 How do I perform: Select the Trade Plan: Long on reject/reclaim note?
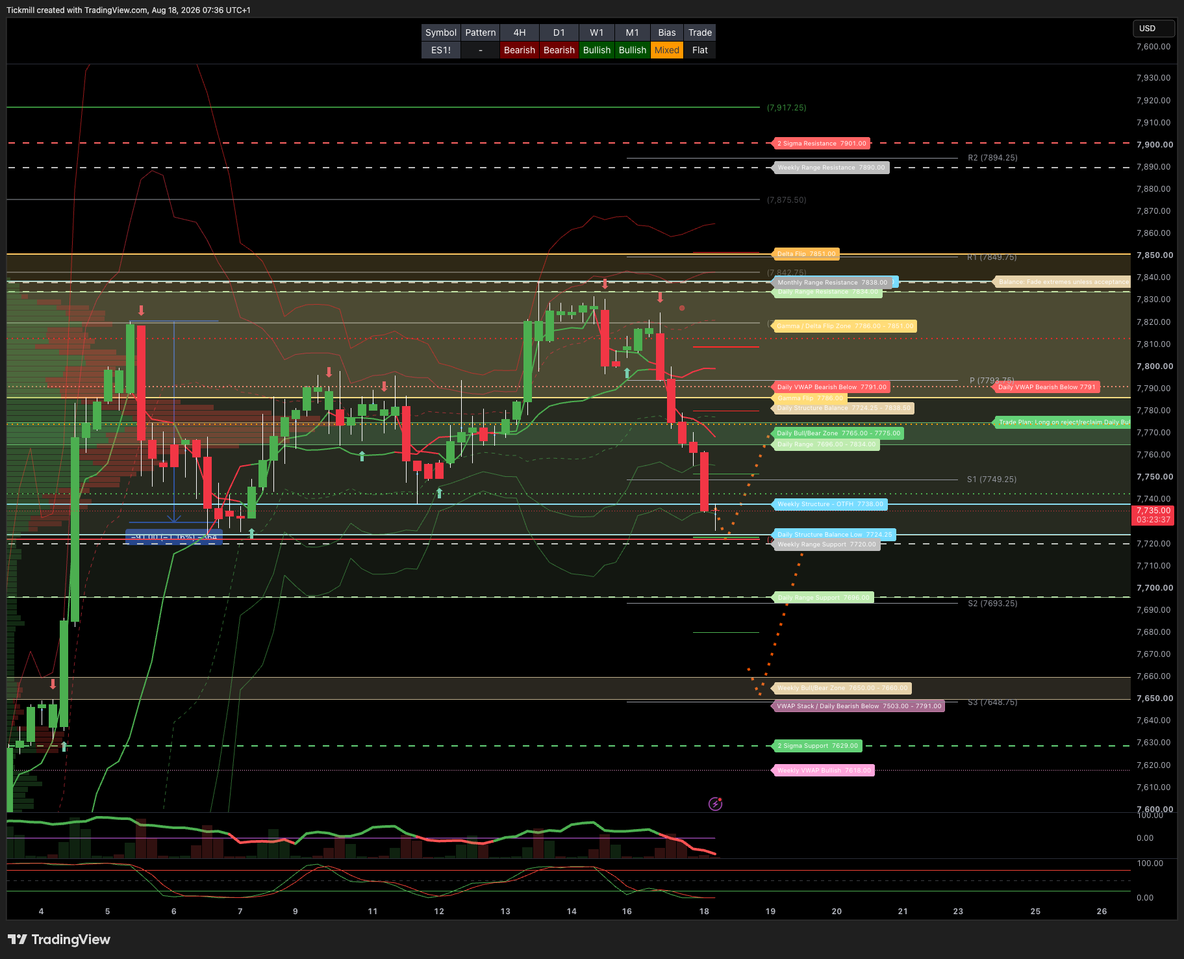coord(1063,422)
